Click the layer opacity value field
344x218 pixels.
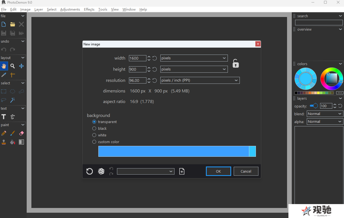[326, 106]
